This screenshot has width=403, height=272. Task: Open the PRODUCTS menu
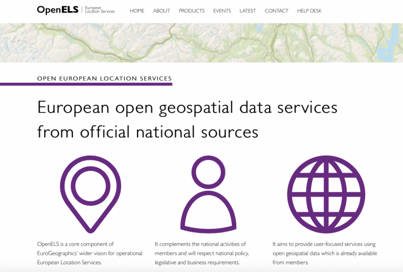(x=192, y=11)
